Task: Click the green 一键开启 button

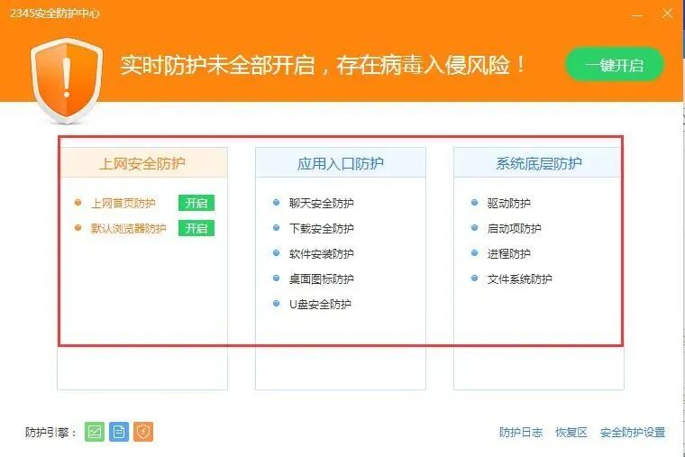Action: point(615,65)
